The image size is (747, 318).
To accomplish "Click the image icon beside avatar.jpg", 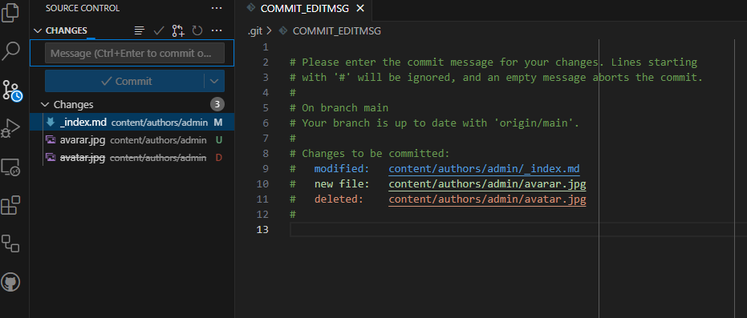I will [50, 157].
